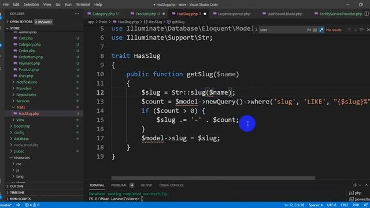This screenshot has width=370, height=208.
Task: Open the Edit menu
Action: pos(16,5)
